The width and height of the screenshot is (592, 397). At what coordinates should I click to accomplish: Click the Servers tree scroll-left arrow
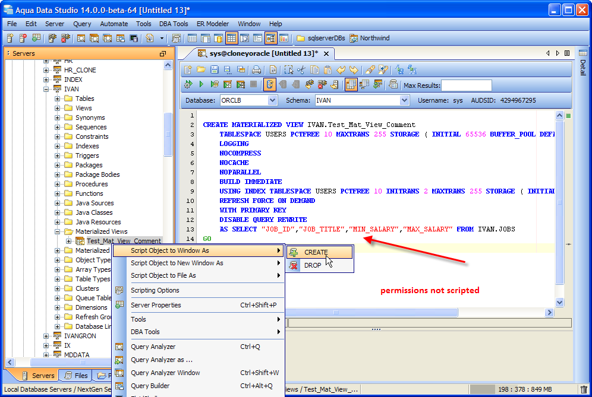click(10, 363)
